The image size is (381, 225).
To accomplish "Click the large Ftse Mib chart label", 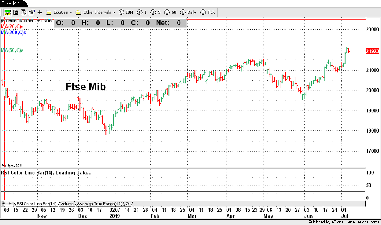I will [x=86, y=86].
